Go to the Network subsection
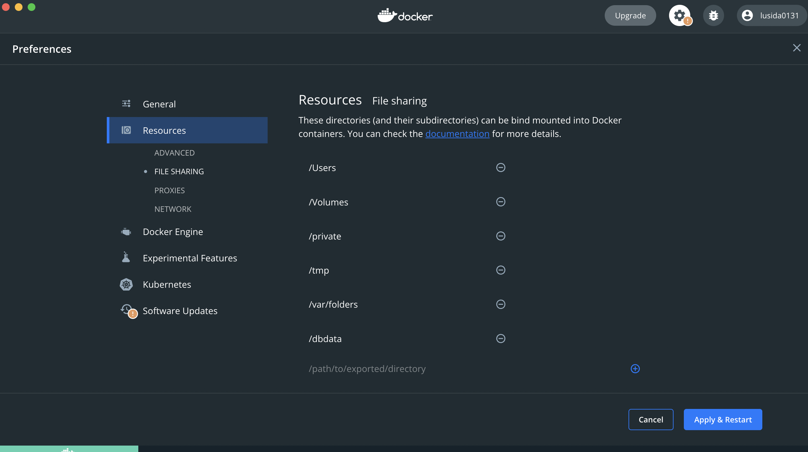Image resolution: width=808 pixels, height=452 pixels. tap(173, 209)
